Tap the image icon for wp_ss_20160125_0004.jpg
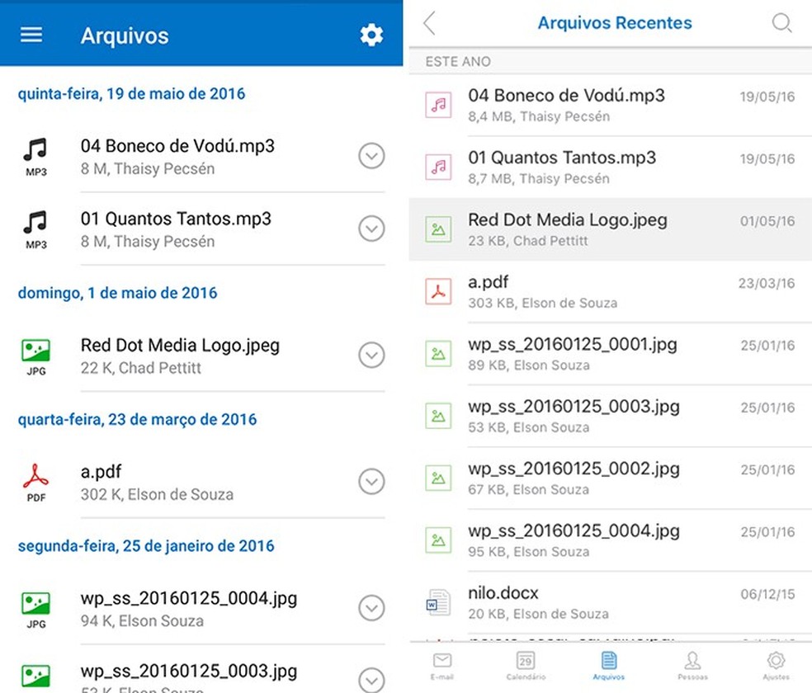Viewport: 812px width, 693px height. (437, 540)
